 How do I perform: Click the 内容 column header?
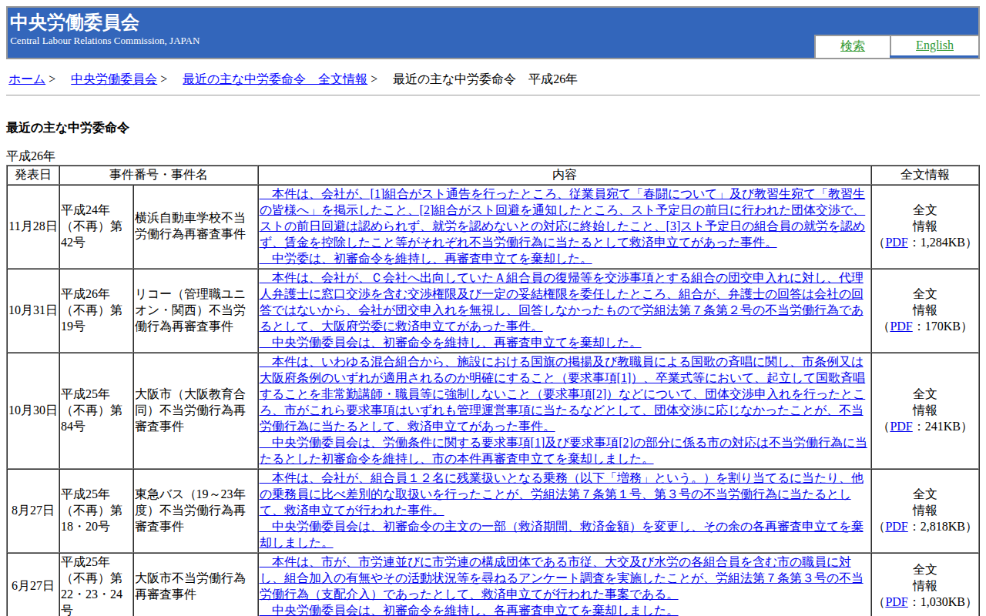[564, 175]
